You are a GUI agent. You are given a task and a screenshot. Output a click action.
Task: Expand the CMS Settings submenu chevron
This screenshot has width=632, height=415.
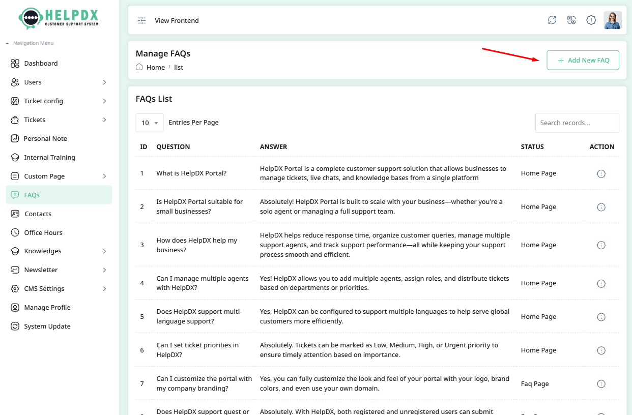coord(104,289)
